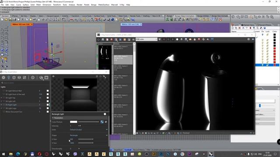This screenshot has width=280, height=157.
Task: Click Help question mark icon in Rhino toolbar
Action: (133, 19)
